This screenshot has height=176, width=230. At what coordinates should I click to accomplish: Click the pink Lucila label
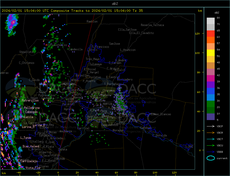28,117
